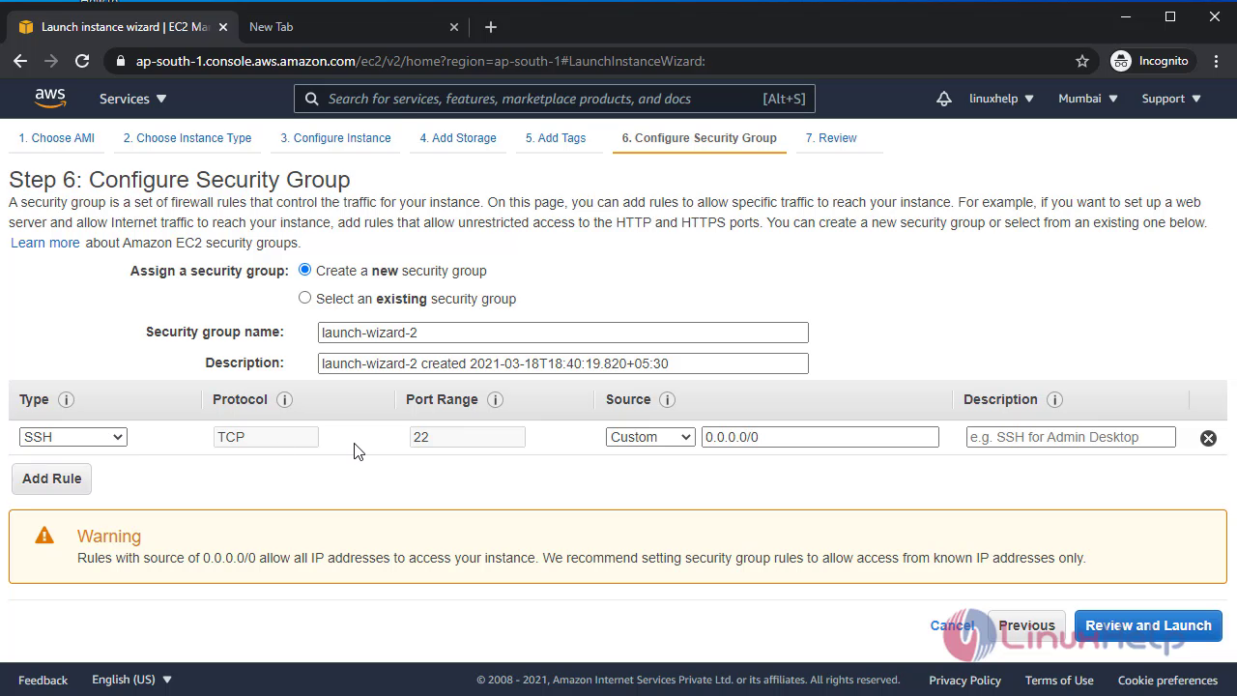The width and height of the screenshot is (1237, 696).
Task: Click the Port Range 22 field
Action: 467,437
